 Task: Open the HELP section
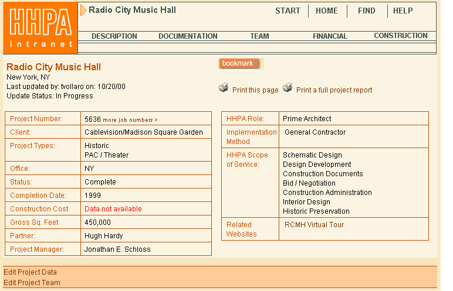click(403, 11)
